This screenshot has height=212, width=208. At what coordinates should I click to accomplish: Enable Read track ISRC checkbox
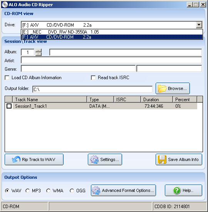pyautogui.click(x=93, y=78)
